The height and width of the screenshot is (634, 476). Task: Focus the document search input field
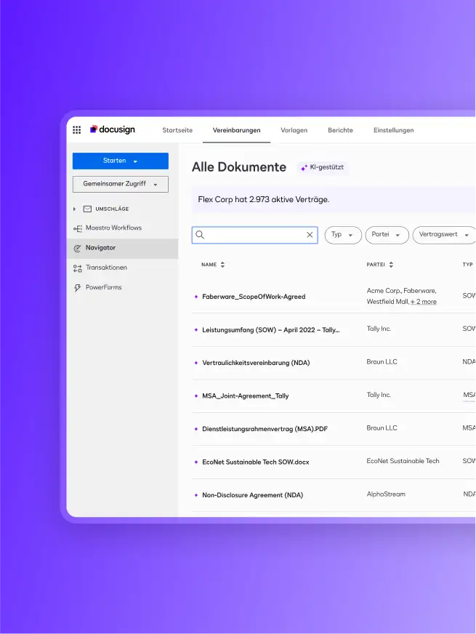tap(254, 235)
